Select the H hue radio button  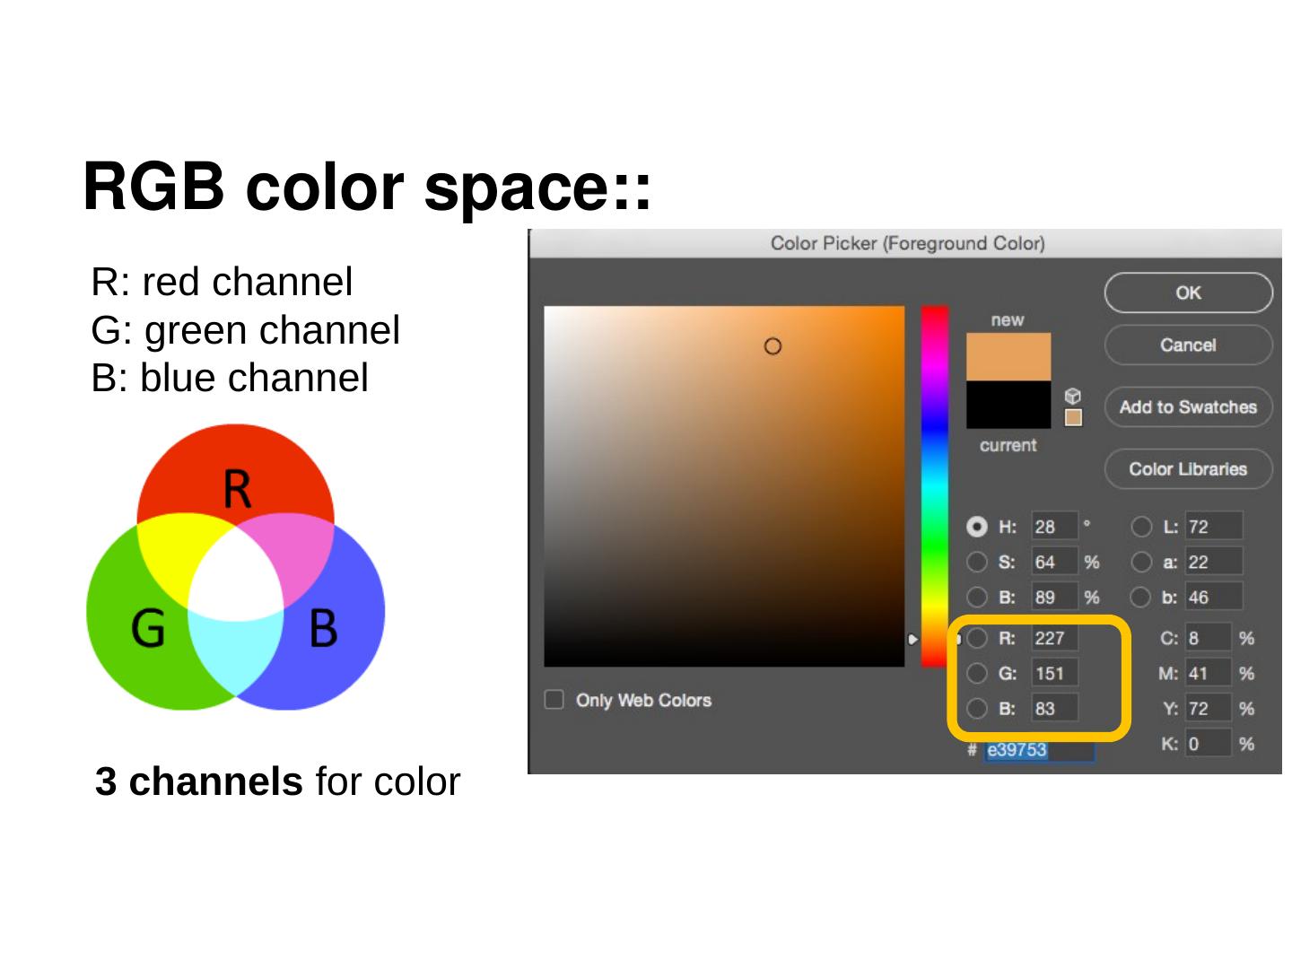pos(977,527)
